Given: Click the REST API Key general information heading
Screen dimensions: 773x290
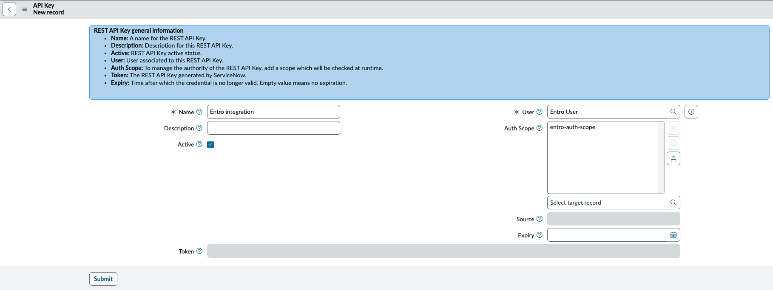Looking at the screenshot, I should (x=139, y=31).
